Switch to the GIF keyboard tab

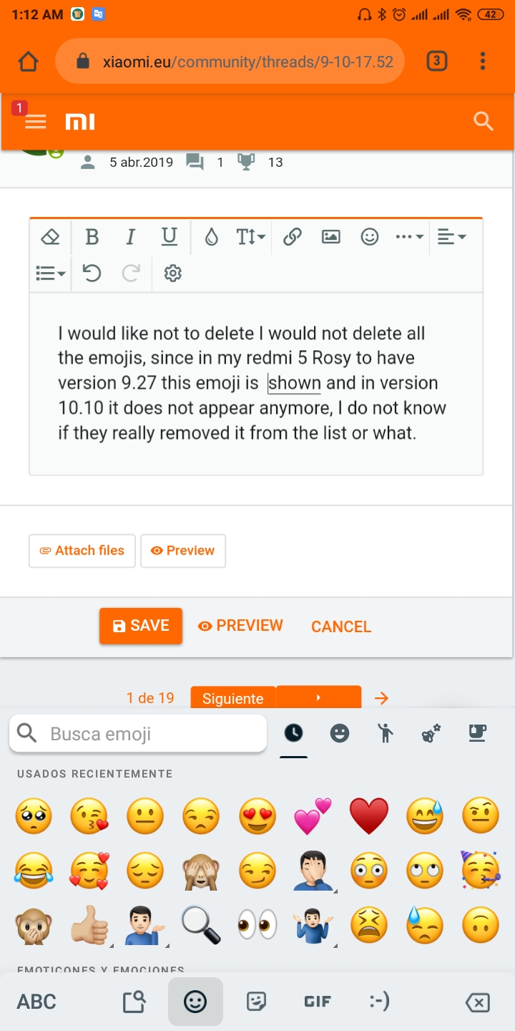click(x=317, y=1002)
